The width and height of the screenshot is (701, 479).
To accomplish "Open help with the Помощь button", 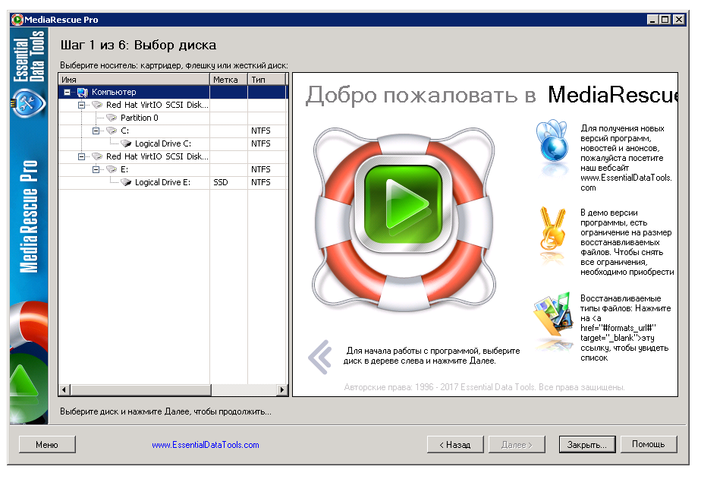I will pyautogui.click(x=648, y=445).
